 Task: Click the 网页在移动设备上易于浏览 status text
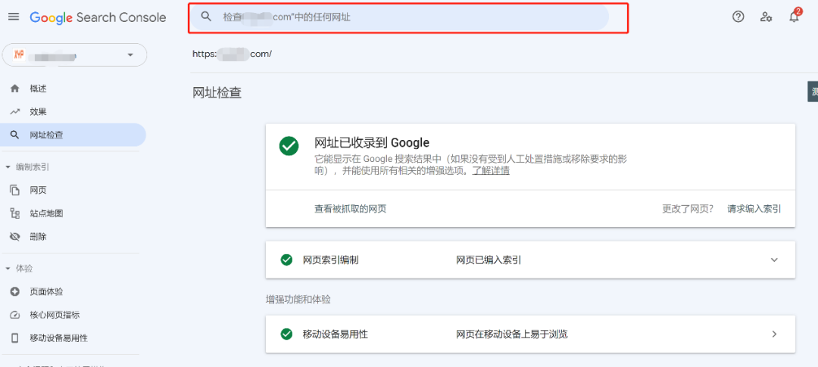512,334
